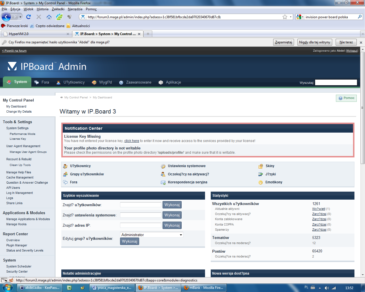The width and height of the screenshot is (365, 292).
Task: Open the Fora tab in admin navigation
Action: (42, 82)
